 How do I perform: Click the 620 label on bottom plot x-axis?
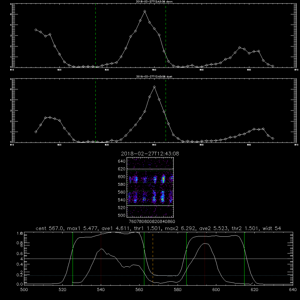click(x=254, y=290)
